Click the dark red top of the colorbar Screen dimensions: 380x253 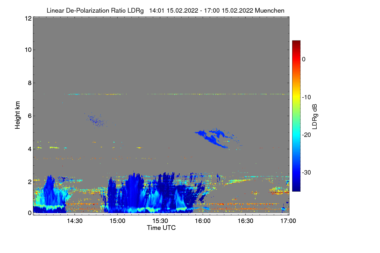pos(296,43)
